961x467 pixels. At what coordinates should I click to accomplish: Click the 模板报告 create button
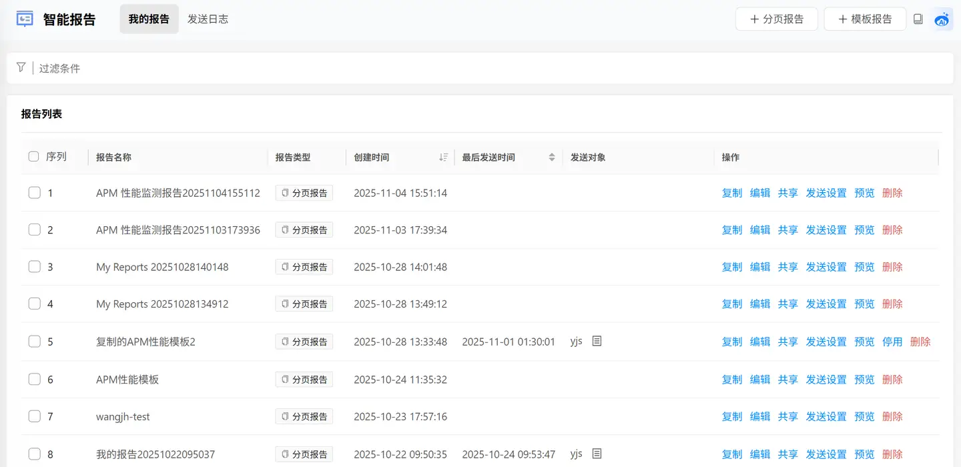(x=865, y=19)
